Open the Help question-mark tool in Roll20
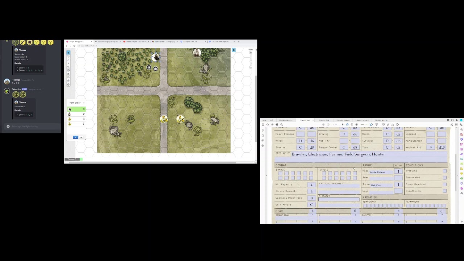 [x=68, y=84]
